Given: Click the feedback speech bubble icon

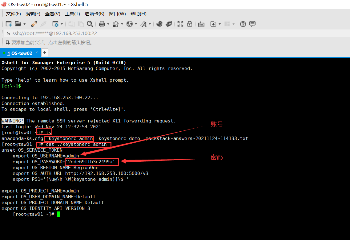Looking at the screenshot, I should (x=252, y=24).
